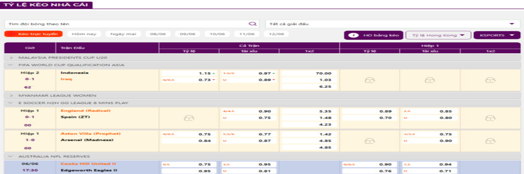Open the Tỷ lệ Hong Kong dropdown

coord(438,35)
